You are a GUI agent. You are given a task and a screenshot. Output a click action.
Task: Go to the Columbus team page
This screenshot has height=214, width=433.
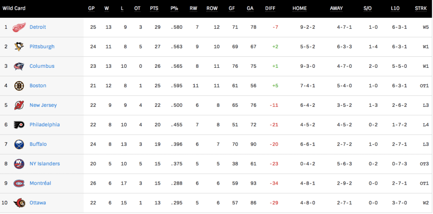(42, 66)
